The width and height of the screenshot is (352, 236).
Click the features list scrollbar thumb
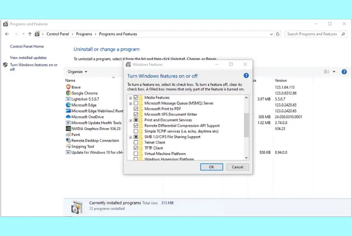pos(246,125)
